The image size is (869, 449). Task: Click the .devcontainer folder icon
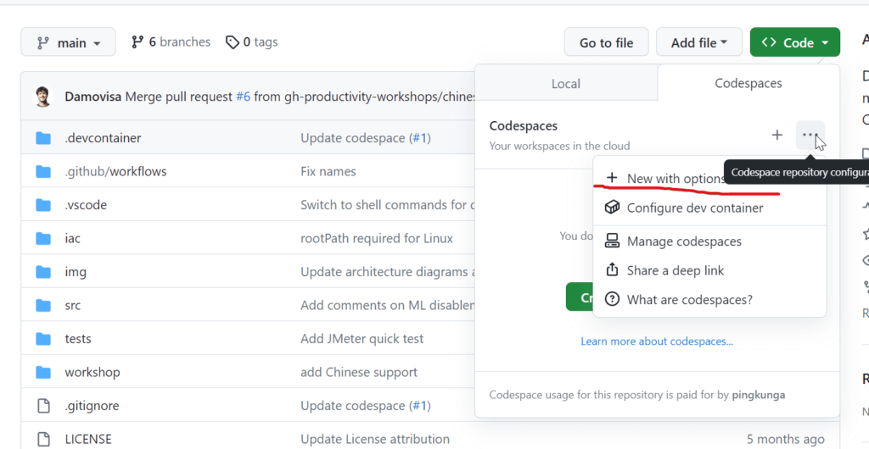click(x=43, y=138)
